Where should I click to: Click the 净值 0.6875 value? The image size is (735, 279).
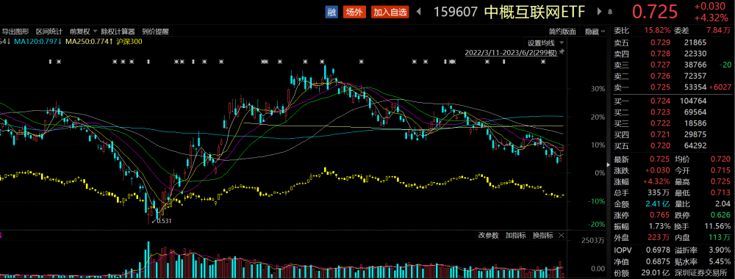pyautogui.click(x=659, y=261)
